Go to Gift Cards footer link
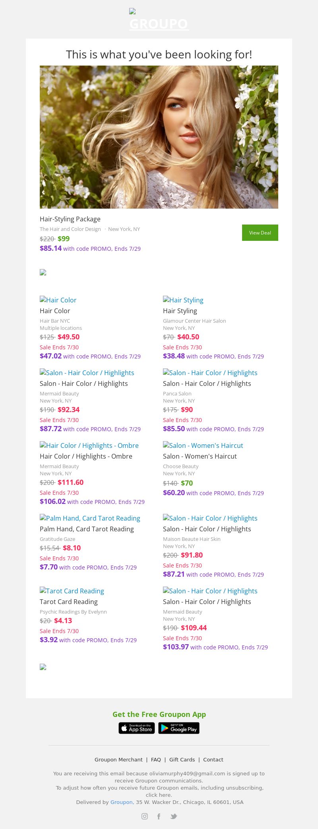 [182, 759]
